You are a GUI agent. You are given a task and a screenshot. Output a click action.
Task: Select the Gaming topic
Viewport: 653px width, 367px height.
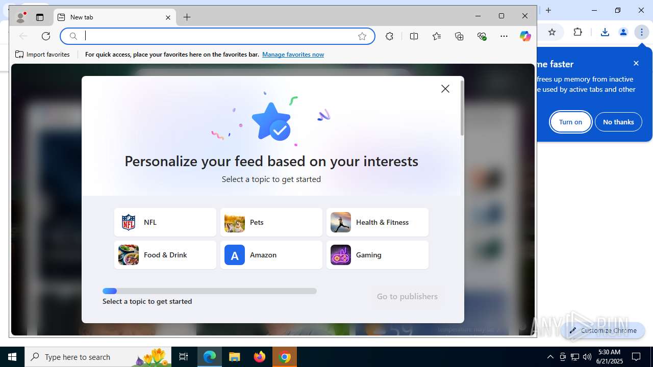pyautogui.click(x=378, y=255)
